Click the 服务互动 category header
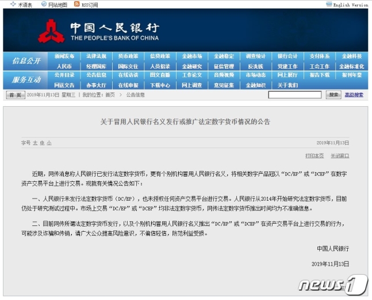 point(26,80)
